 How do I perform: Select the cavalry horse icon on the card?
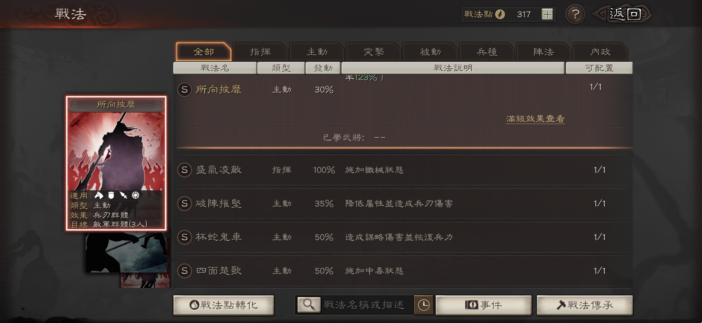pyautogui.click(x=99, y=195)
